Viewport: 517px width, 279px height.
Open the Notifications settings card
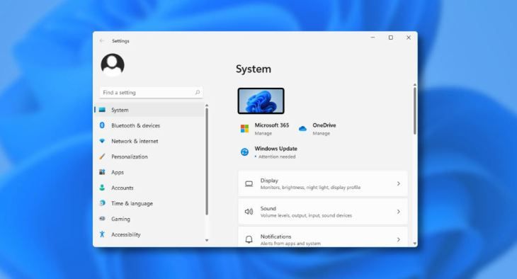(323, 237)
